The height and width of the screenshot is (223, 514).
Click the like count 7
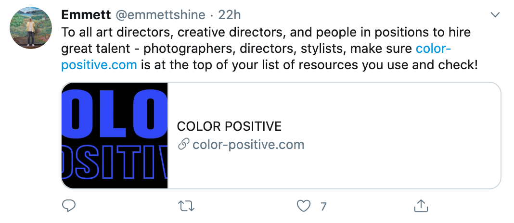(x=323, y=207)
